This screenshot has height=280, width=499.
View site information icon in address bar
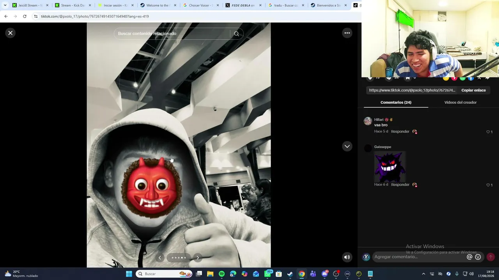pyautogui.click(x=36, y=16)
